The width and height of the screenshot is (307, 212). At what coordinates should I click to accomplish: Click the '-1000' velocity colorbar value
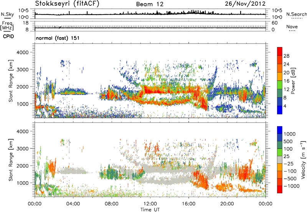pyautogui.click(x=291, y=186)
